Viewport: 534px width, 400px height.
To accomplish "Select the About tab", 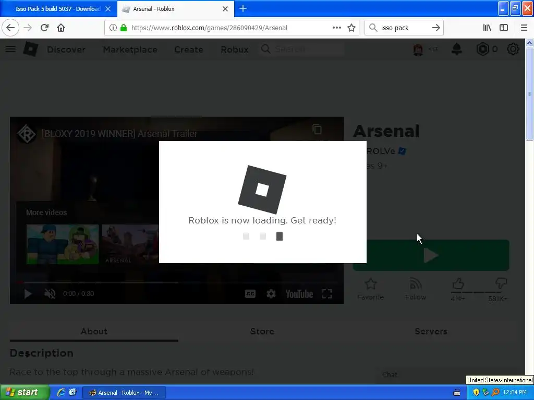I will pos(94,331).
